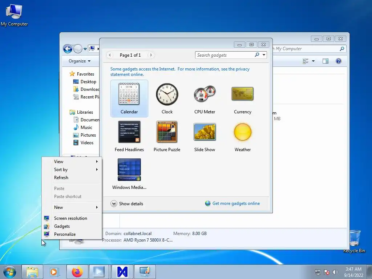Open Windows Explorer from the taskbar
The width and height of the screenshot is (372, 279).
pyautogui.click(x=32, y=272)
